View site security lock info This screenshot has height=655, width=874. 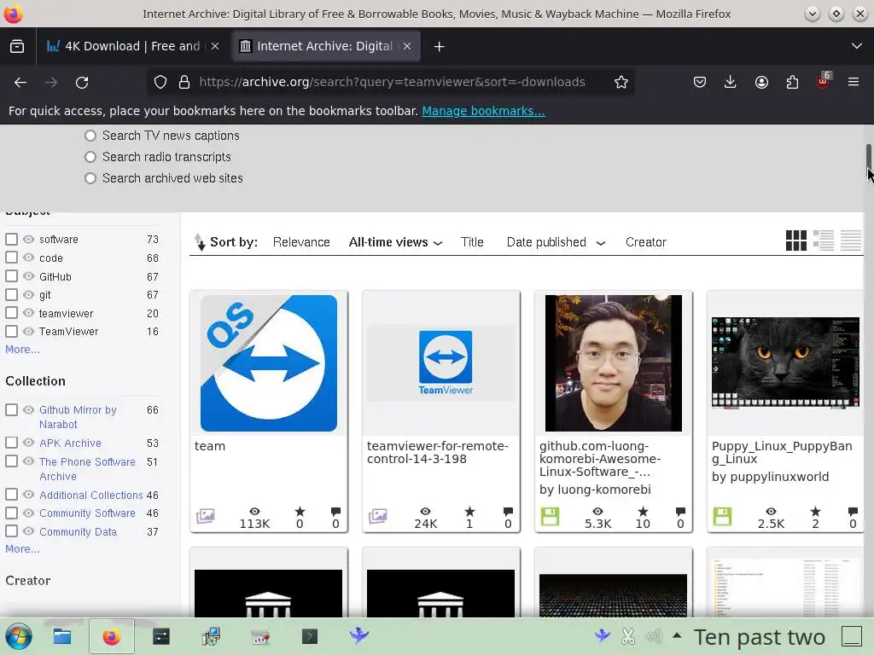pos(184,83)
